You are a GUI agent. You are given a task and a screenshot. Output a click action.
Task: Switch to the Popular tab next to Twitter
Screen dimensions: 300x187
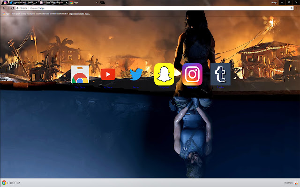(x=53, y=3)
